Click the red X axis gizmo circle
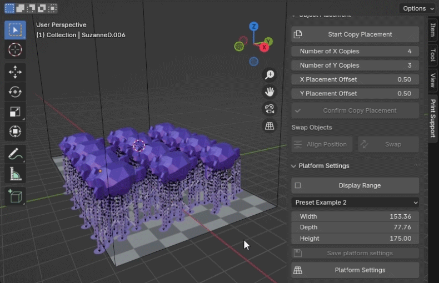 [264, 47]
